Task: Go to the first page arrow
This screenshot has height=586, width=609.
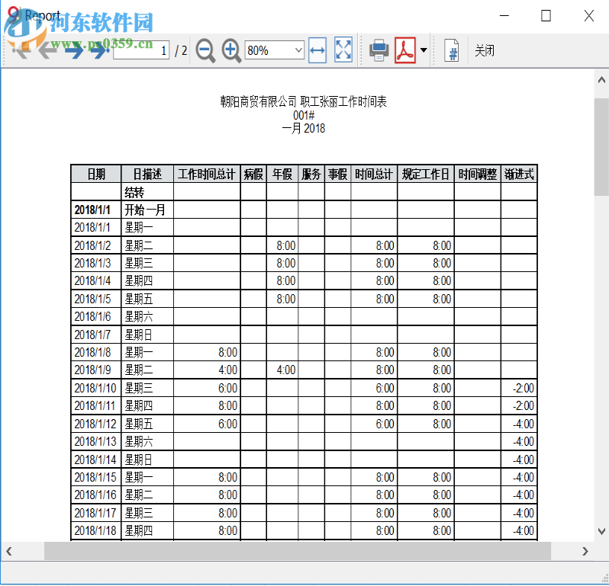Action: [x=21, y=50]
